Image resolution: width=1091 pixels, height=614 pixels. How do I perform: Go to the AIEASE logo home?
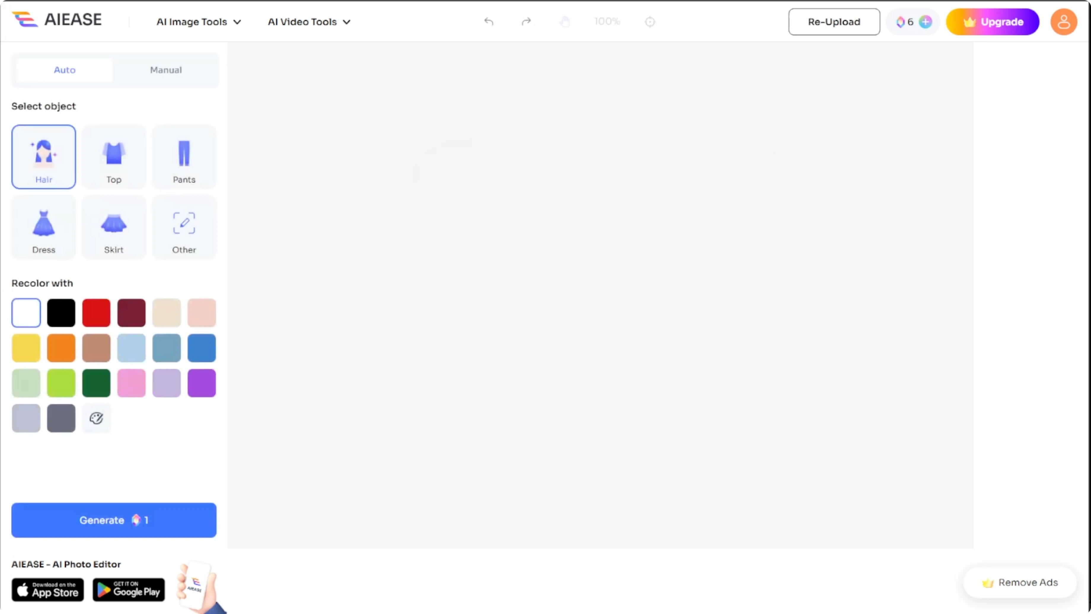[57, 20]
